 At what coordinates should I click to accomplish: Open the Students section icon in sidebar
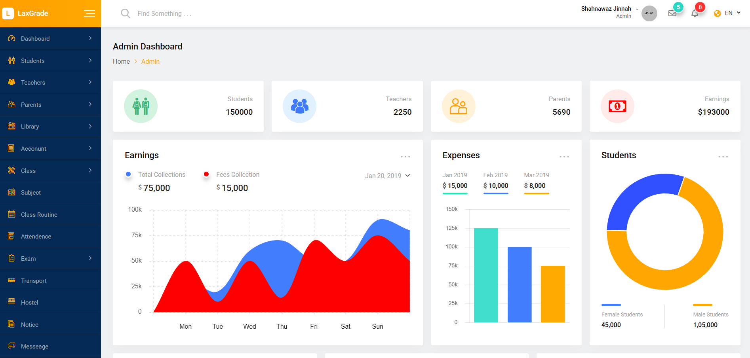point(11,61)
